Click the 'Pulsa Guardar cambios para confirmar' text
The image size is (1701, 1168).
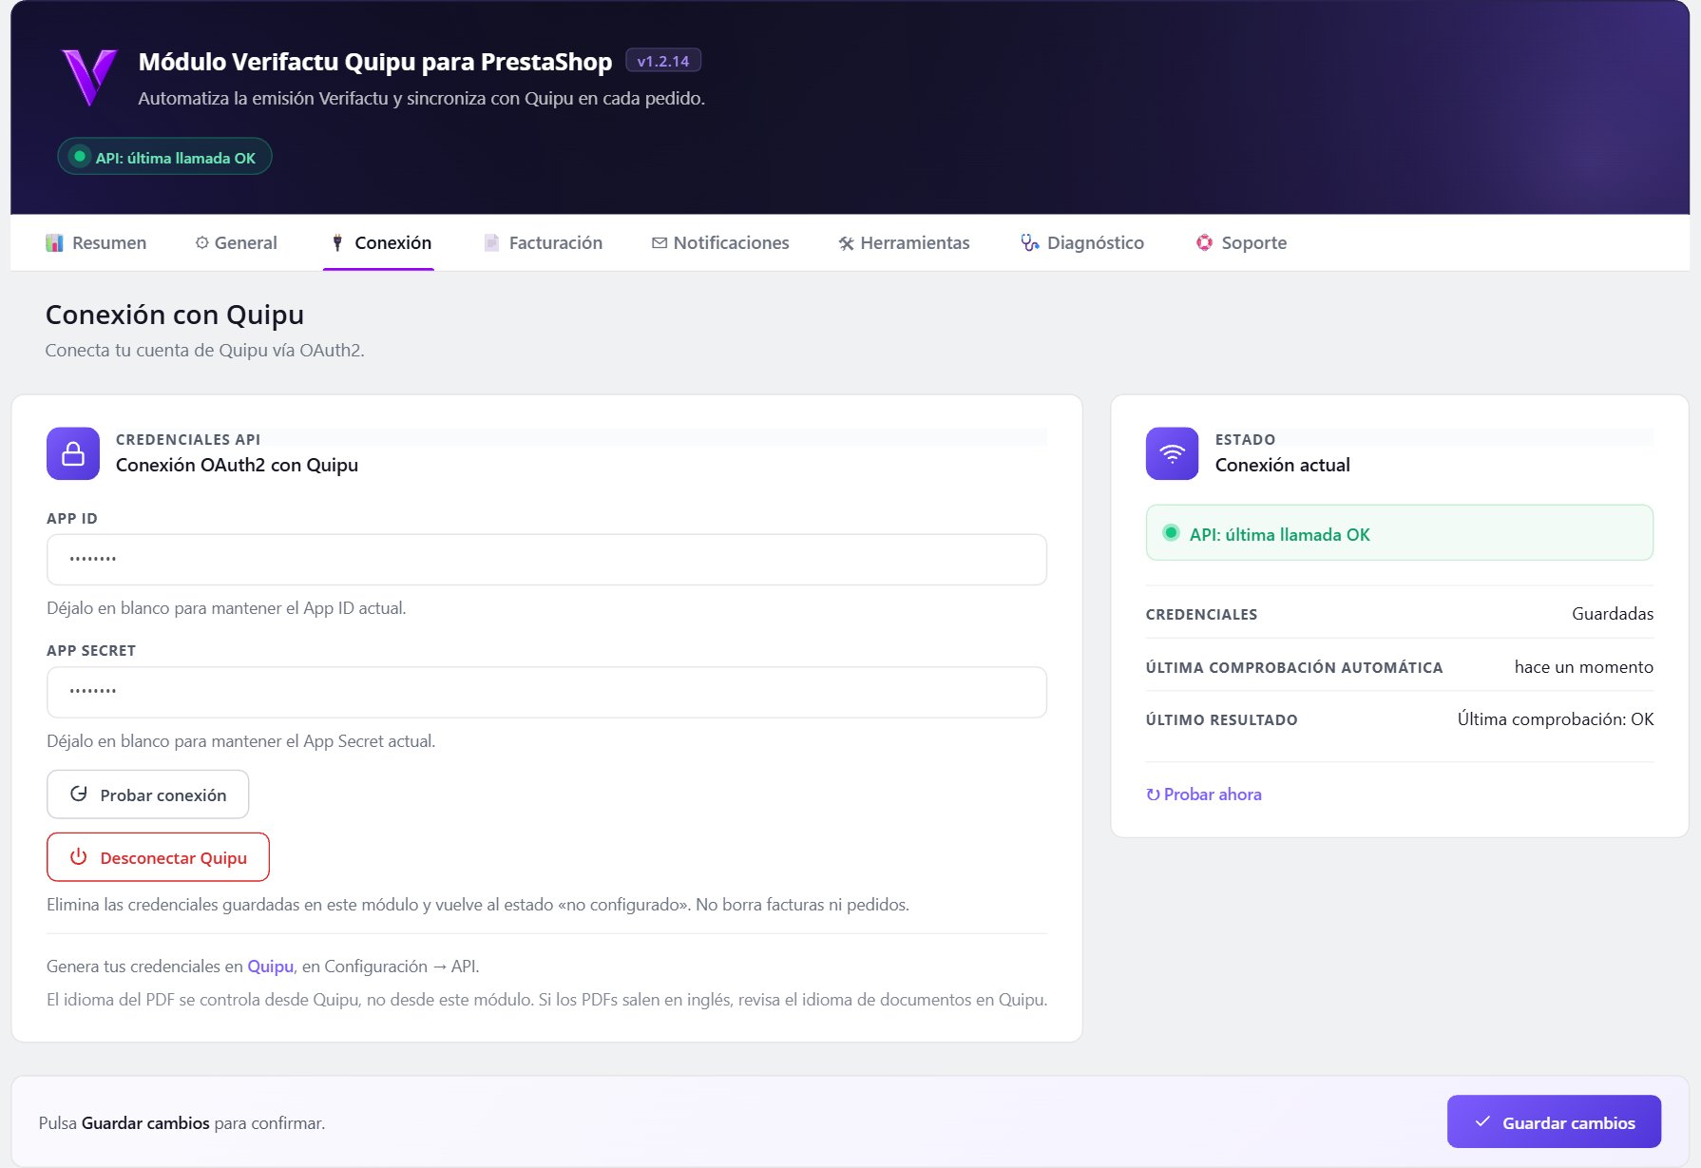click(x=182, y=1122)
